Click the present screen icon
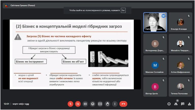The width and height of the screenshot is (195, 110). [100, 104]
